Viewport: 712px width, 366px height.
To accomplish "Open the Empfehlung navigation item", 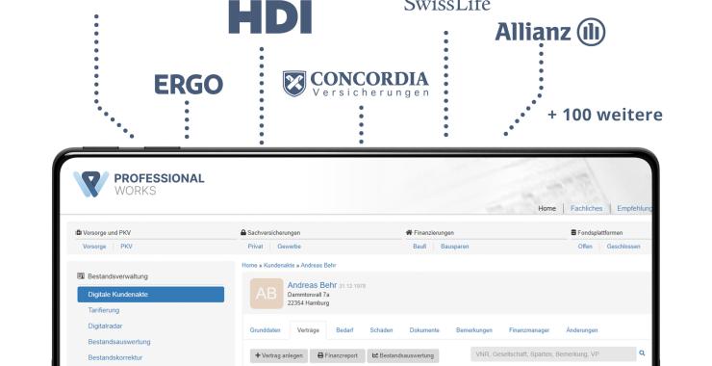I will pos(634,208).
